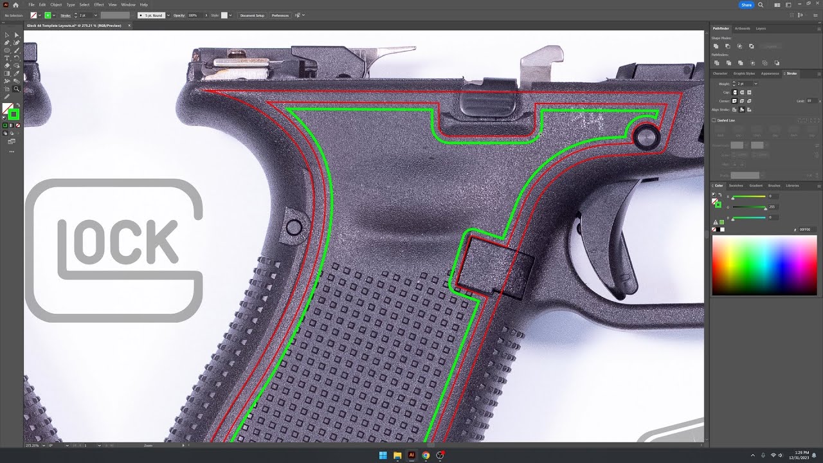823x463 pixels.
Task: Activate the Zoom magnifier tool
Action: click(x=17, y=89)
